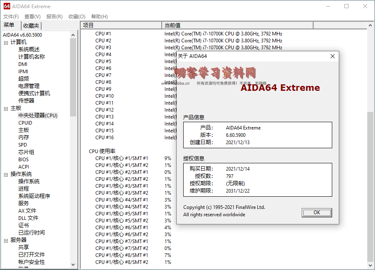Screen dimensions: 375x270
Task: Select CPUID in the sidebar tree
Action: point(25,123)
